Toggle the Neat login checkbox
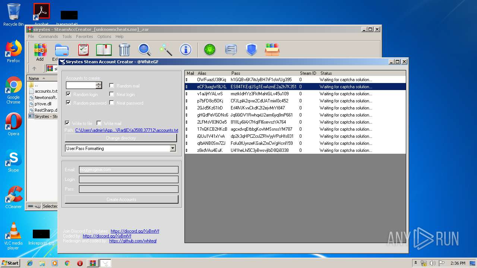Viewport: 477px width, 268px height. 111,94
